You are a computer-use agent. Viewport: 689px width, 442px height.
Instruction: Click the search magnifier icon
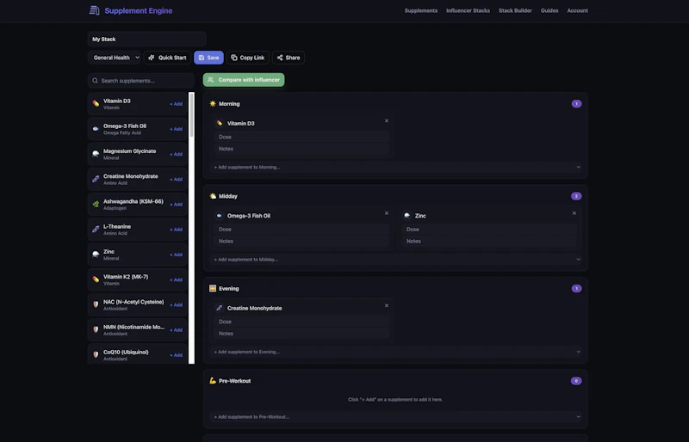pyautogui.click(x=95, y=81)
